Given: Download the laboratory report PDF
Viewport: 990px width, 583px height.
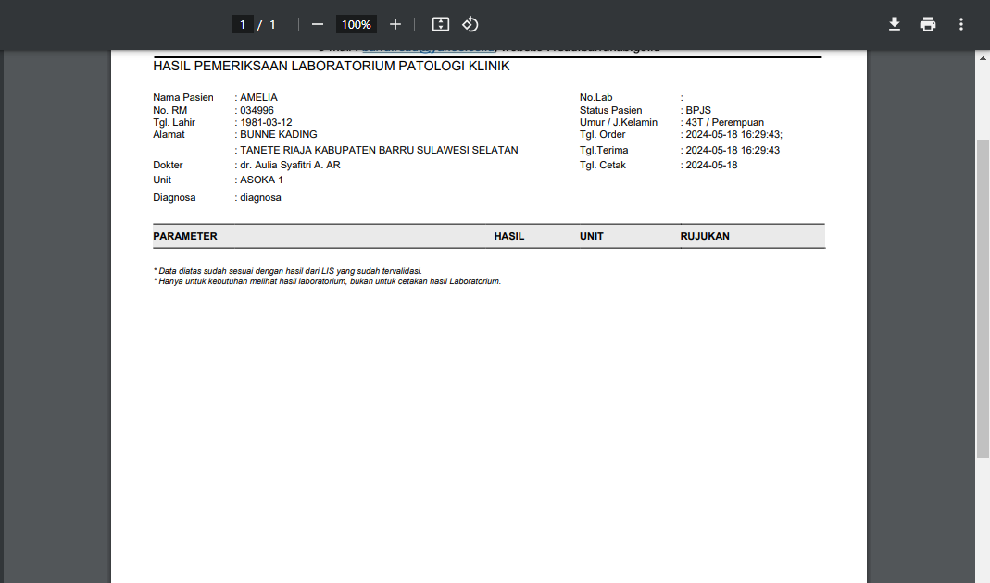Looking at the screenshot, I should (894, 23).
